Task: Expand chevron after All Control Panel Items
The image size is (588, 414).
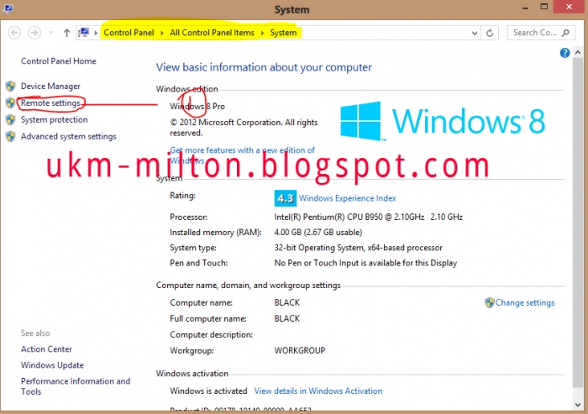Action: click(262, 33)
